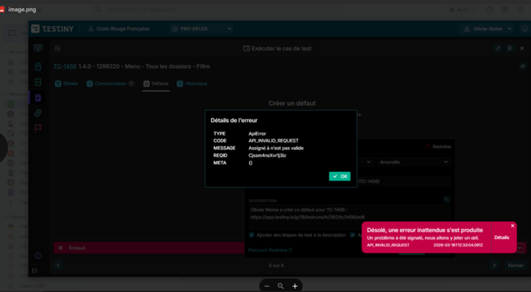Click OK in the error details dialog
Image resolution: width=531 pixels, height=292 pixels.
(x=339, y=176)
